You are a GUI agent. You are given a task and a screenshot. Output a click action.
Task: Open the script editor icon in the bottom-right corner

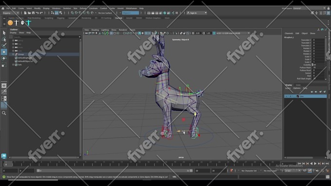328,177
